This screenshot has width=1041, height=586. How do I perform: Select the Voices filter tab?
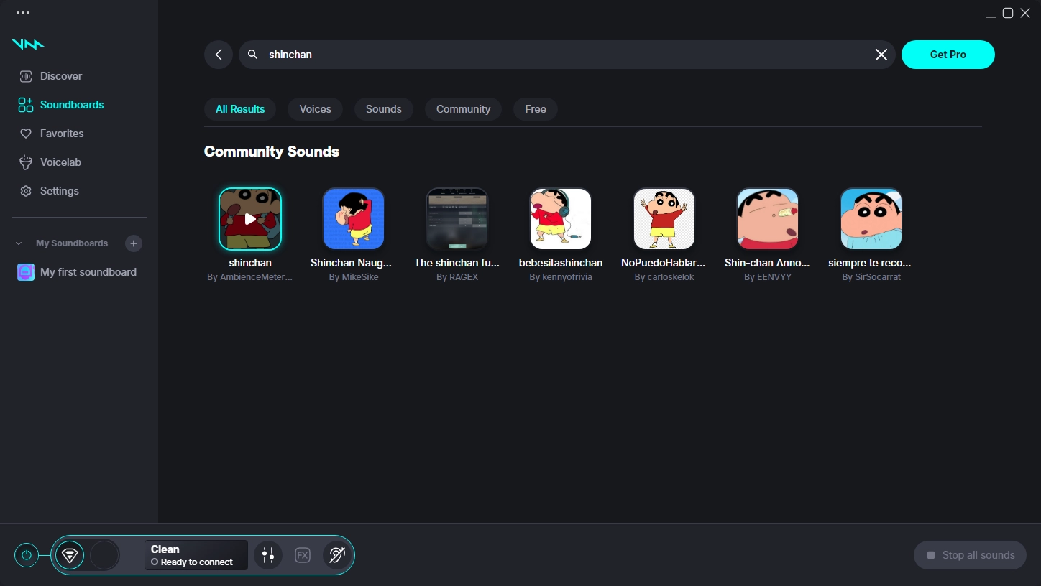point(316,109)
